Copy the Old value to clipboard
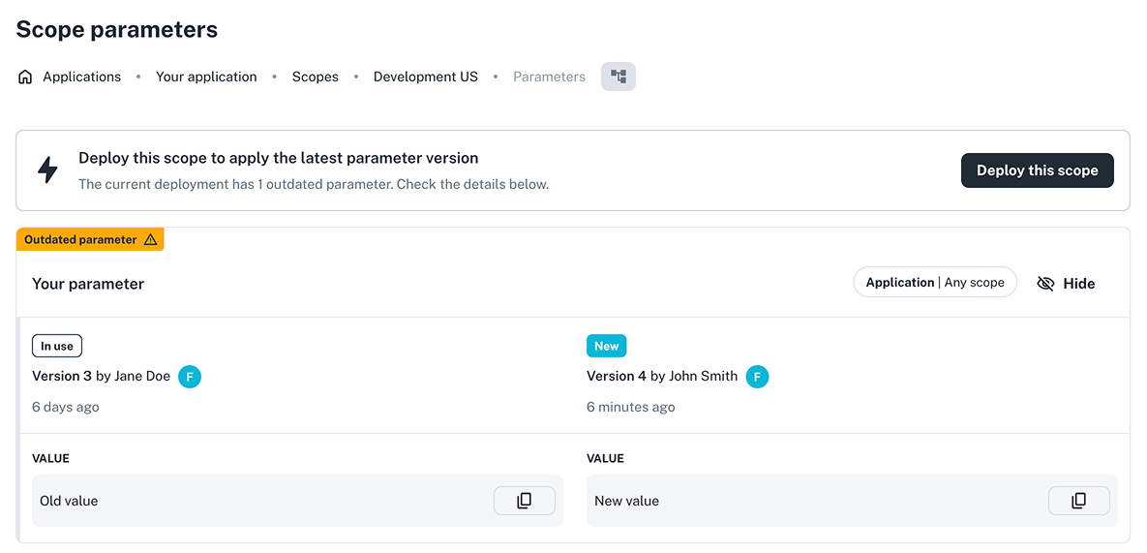This screenshot has height=553, width=1147. (x=524, y=501)
